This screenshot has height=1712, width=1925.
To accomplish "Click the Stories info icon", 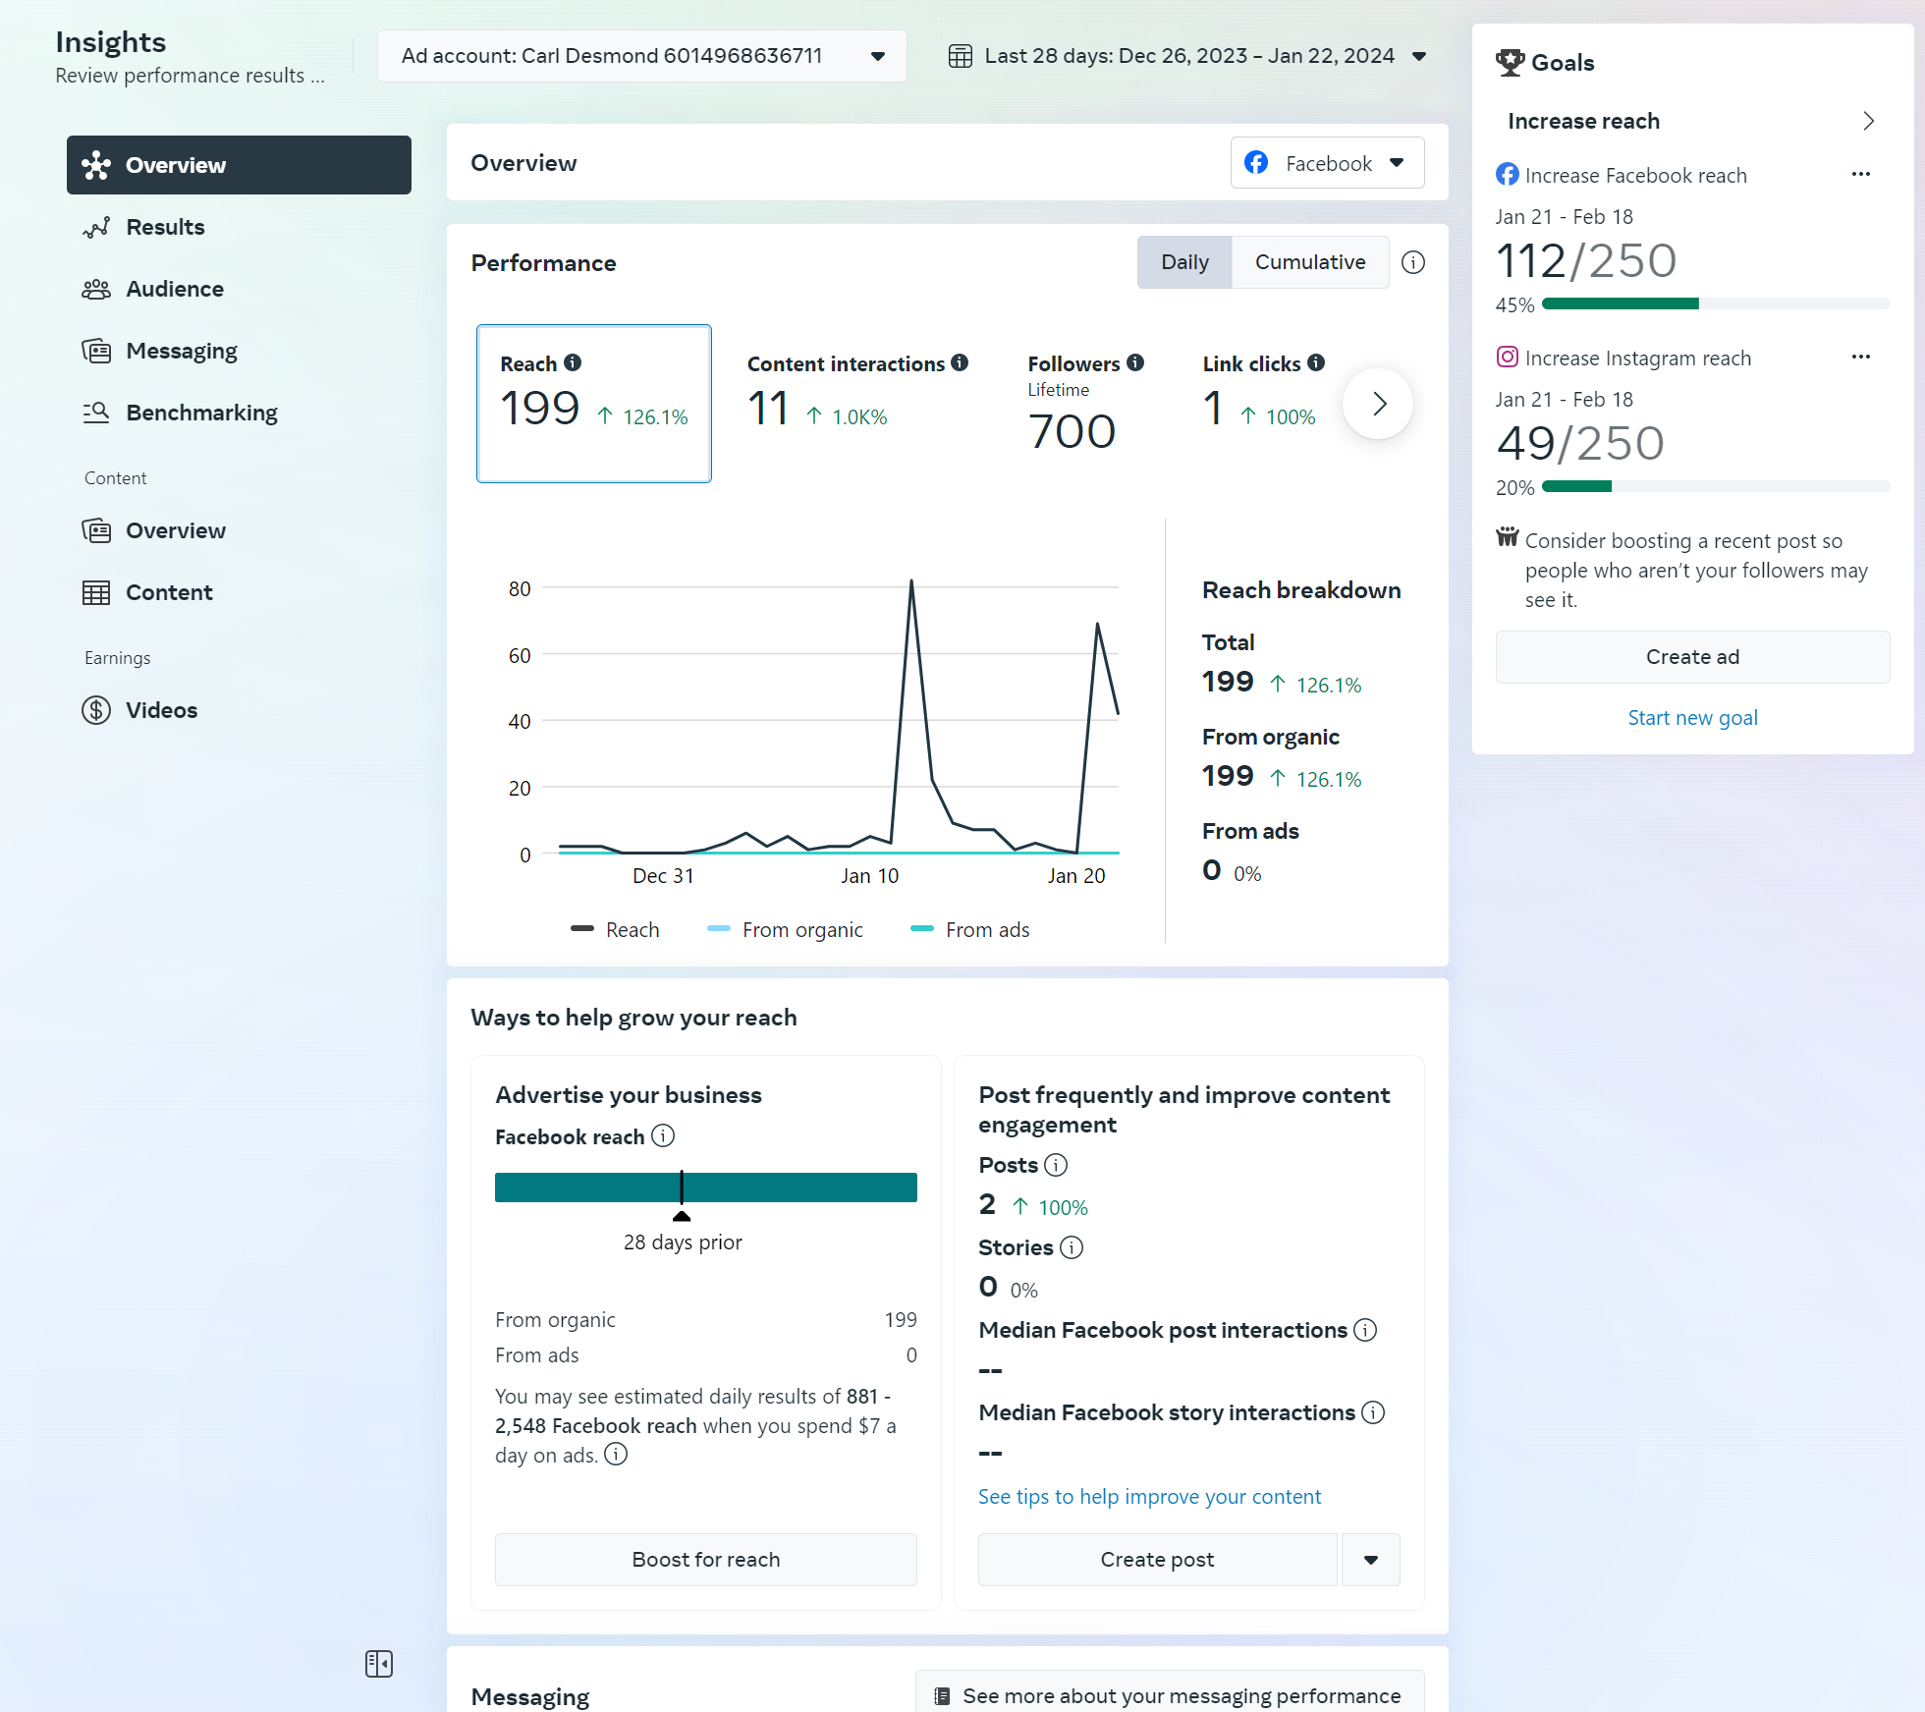I will pos(1072,1247).
